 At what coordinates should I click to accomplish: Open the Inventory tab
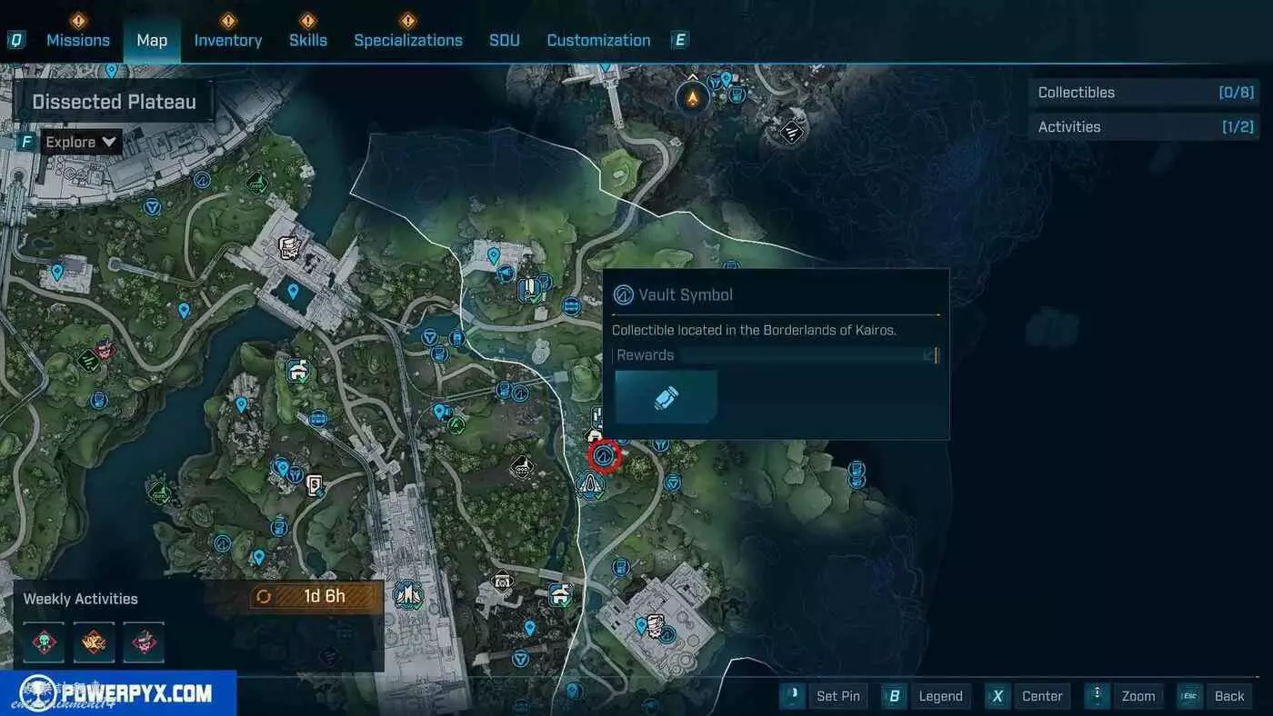pyautogui.click(x=227, y=40)
